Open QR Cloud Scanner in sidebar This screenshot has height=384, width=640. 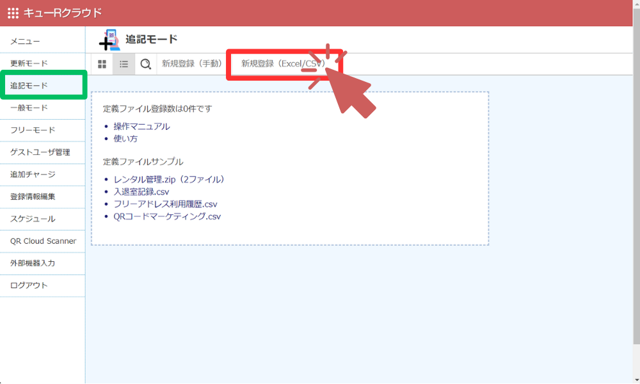point(42,241)
